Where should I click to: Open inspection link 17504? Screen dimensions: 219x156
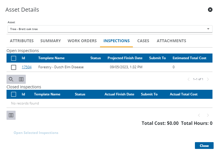click(x=27, y=67)
